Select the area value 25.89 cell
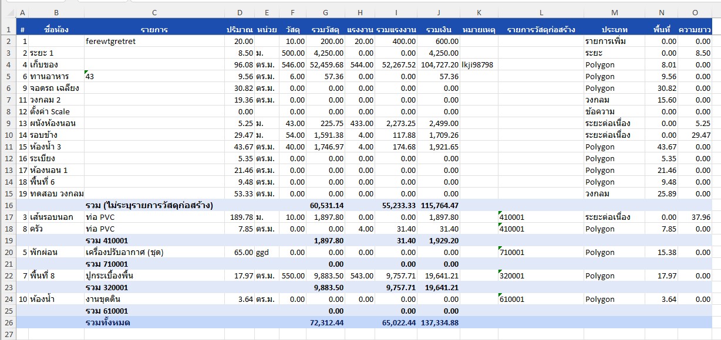This screenshot has height=340, width=721. pos(661,193)
